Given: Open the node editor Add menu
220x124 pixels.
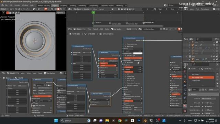Looking at the screenshot, I should (x=101, y=29).
